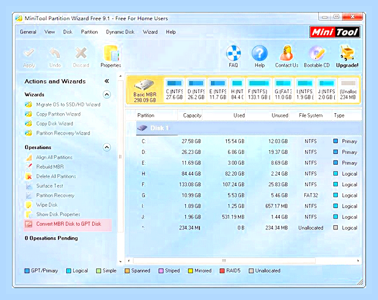Click the Upgrade shopping cart icon
The width and height of the screenshot is (378, 300).
347,53
